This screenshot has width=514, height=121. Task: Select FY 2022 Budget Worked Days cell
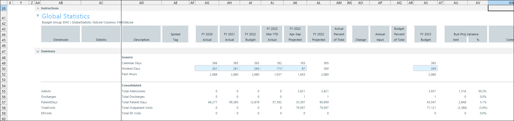(250, 69)
